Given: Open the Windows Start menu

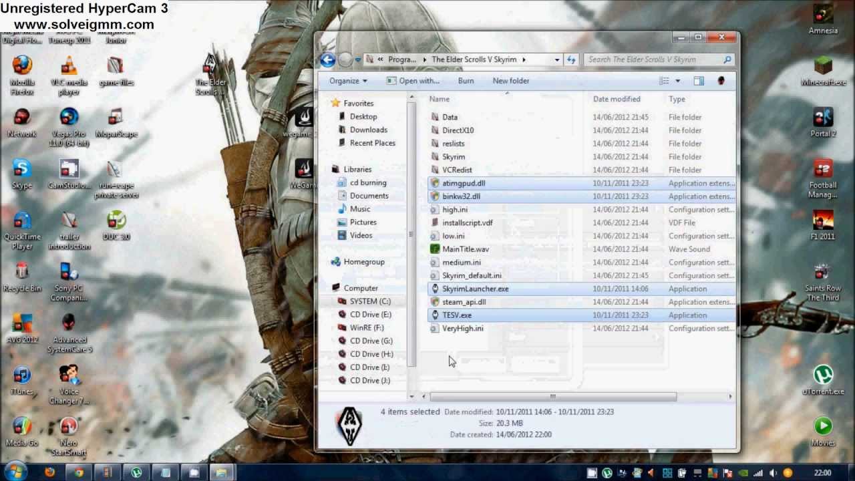Looking at the screenshot, I should click(15, 472).
